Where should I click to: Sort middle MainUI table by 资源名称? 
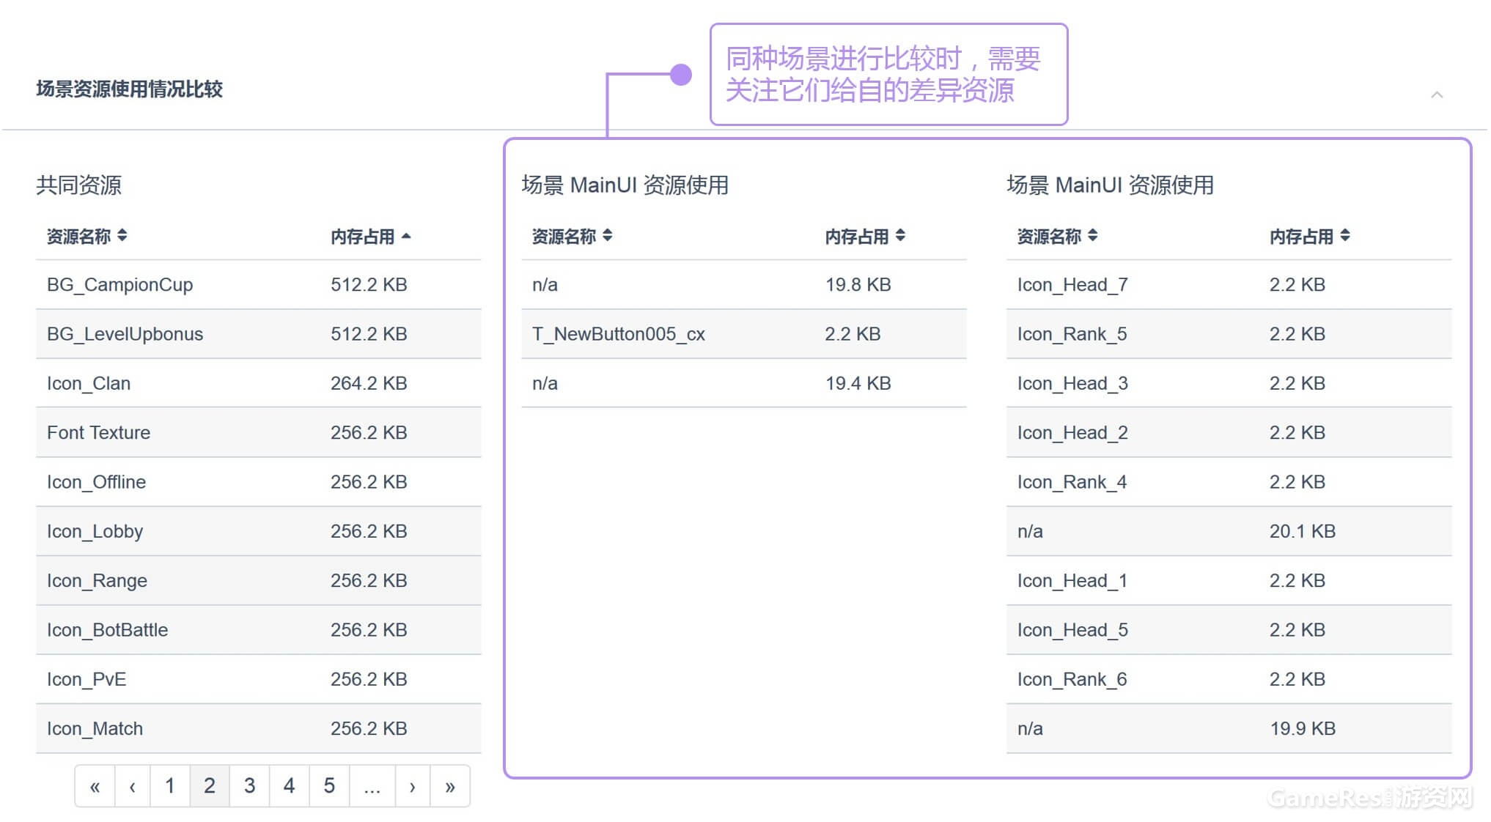572,236
